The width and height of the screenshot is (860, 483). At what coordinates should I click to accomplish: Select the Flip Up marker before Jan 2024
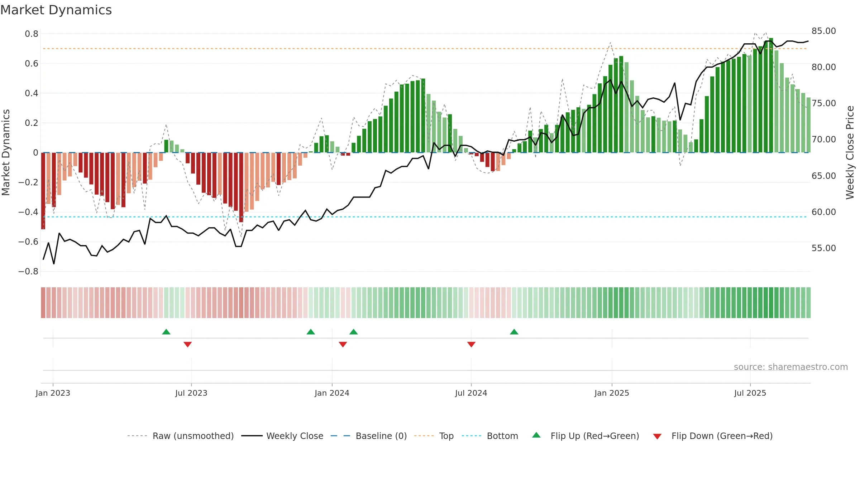pyautogui.click(x=311, y=332)
